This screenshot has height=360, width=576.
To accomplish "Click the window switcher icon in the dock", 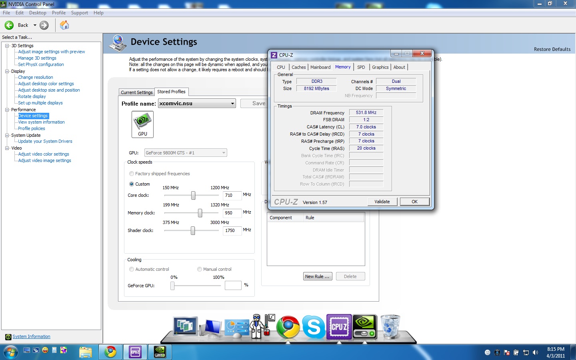I will pyautogui.click(x=185, y=326).
